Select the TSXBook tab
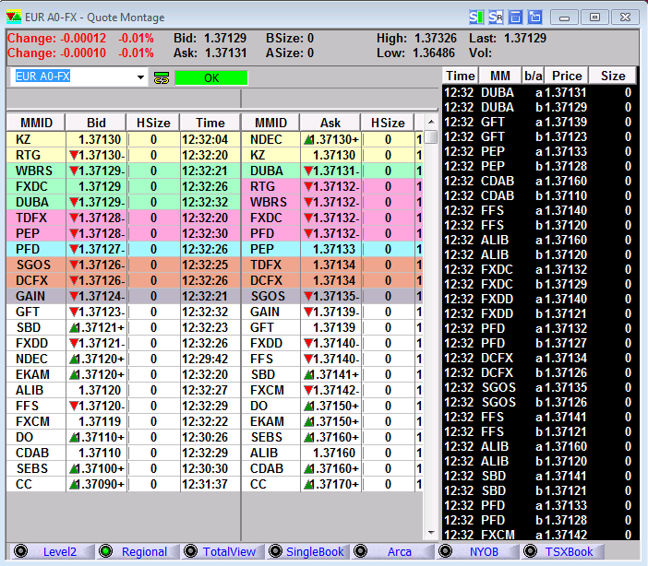Image resolution: width=648 pixels, height=566 pixels. [x=569, y=551]
